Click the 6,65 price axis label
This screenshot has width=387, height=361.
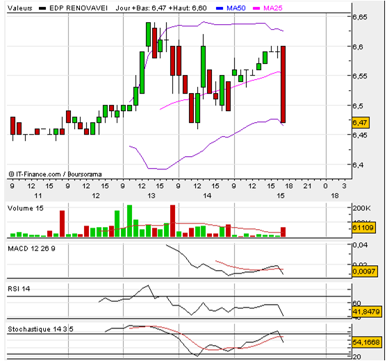pyautogui.click(x=360, y=17)
